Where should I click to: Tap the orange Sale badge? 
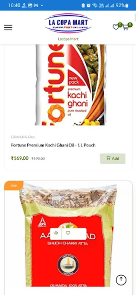point(14,186)
